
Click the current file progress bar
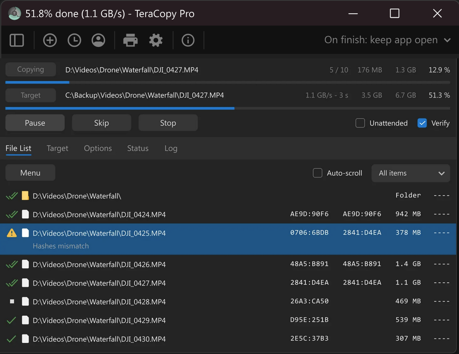coord(228,82)
